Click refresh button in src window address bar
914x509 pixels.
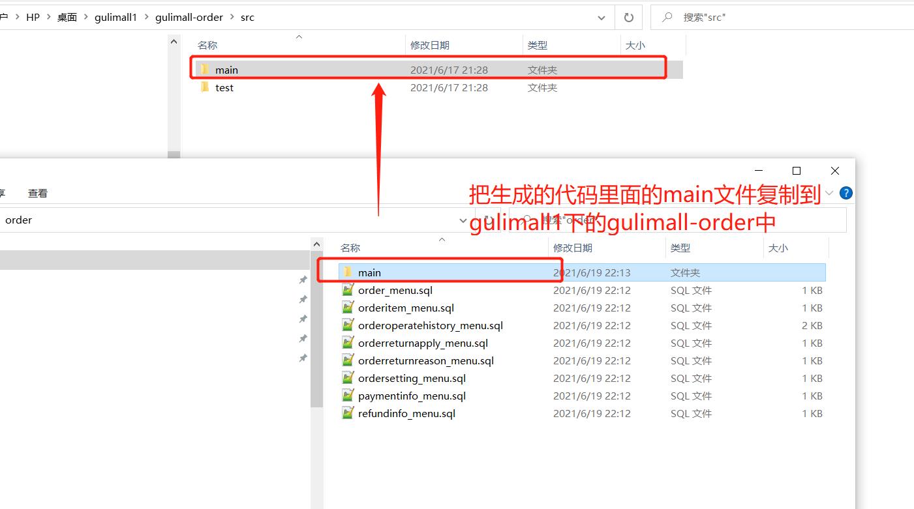point(628,18)
